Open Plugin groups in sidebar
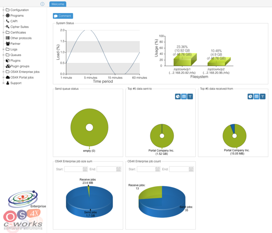Screen dimensions: 272x233 (x=19, y=66)
